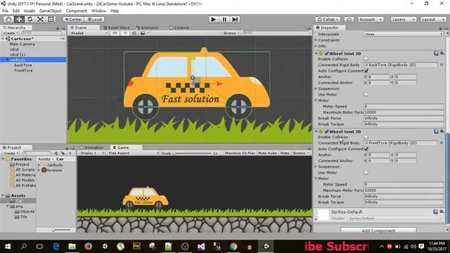
Task: Switch to the Asset Store tab
Action: [x=117, y=27]
